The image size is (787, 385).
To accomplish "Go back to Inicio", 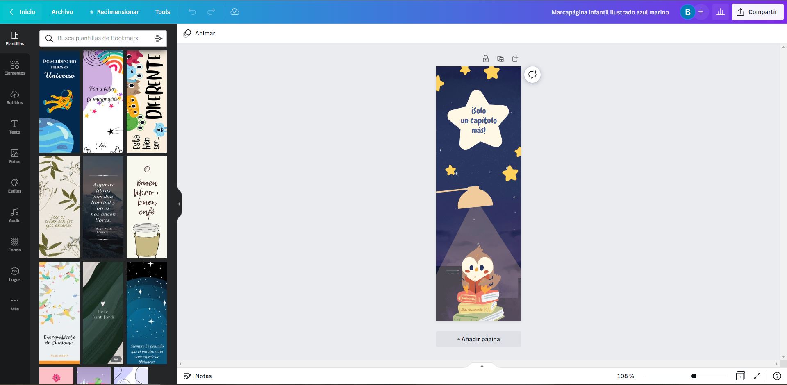I will click(23, 12).
